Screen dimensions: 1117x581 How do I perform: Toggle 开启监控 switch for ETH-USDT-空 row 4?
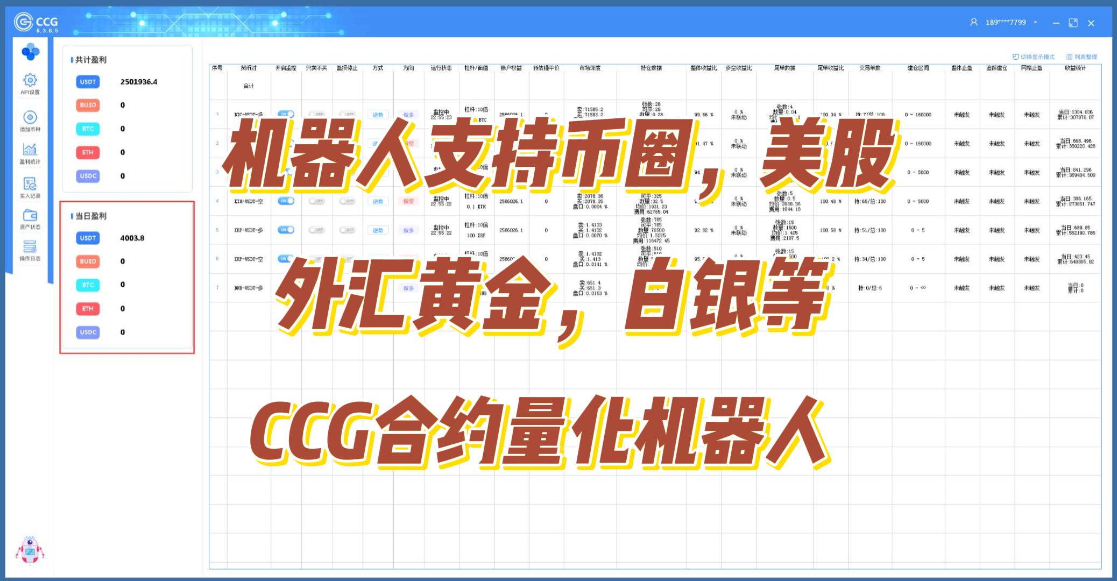click(286, 201)
